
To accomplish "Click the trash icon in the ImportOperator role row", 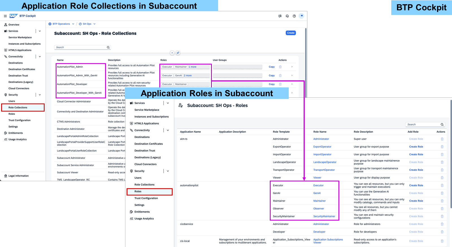I will 442,154.
